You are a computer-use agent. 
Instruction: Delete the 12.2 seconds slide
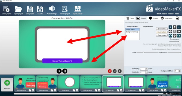pos(99,90)
